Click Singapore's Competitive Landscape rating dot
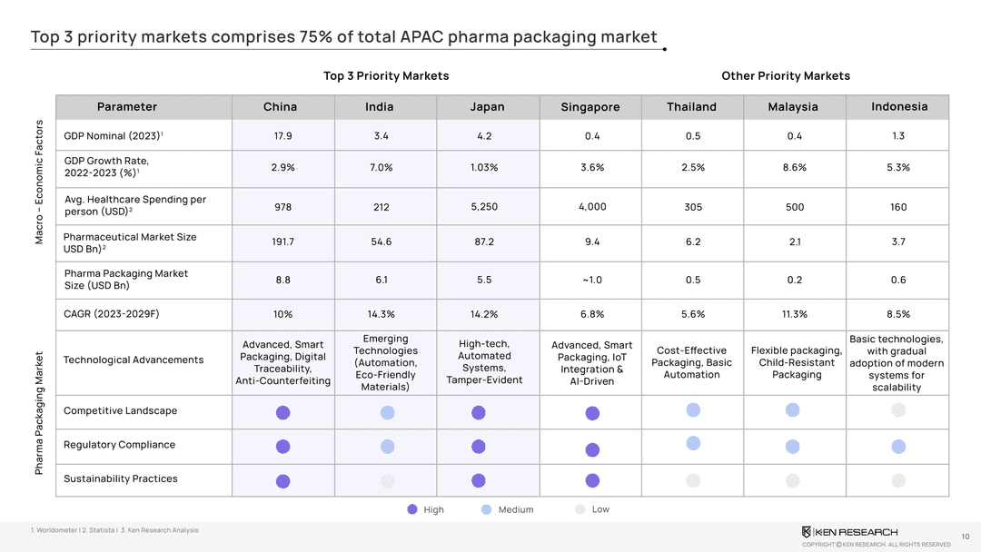Image resolution: width=981 pixels, height=552 pixels. click(x=592, y=413)
